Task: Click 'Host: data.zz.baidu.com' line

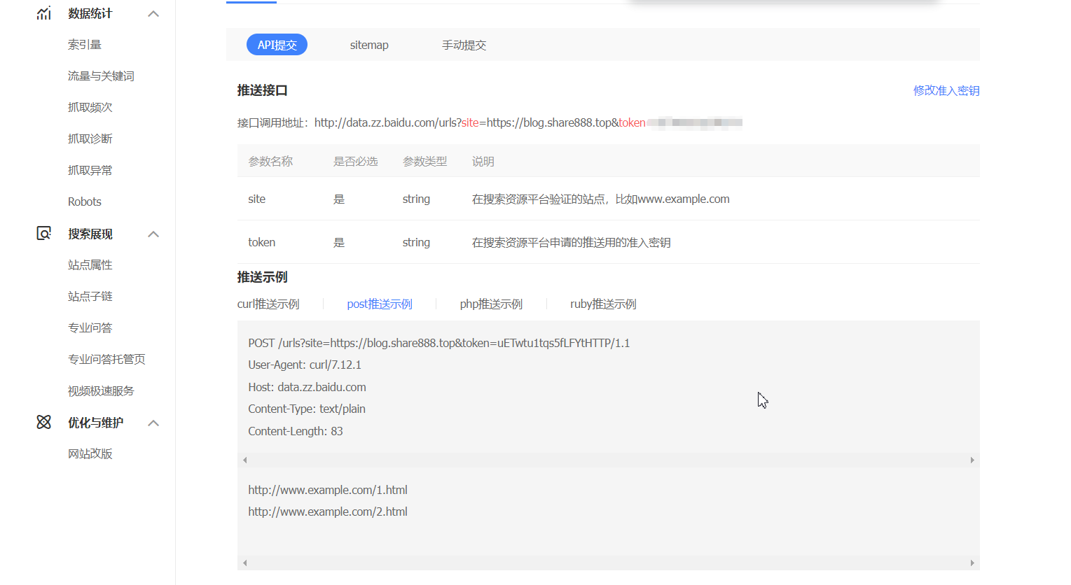Action: click(307, 387)
